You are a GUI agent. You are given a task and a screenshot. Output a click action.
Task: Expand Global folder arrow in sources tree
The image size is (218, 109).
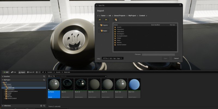tap(4, 93)
